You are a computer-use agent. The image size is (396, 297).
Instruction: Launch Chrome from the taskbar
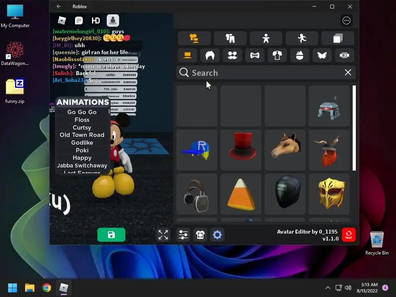[47, 288]
